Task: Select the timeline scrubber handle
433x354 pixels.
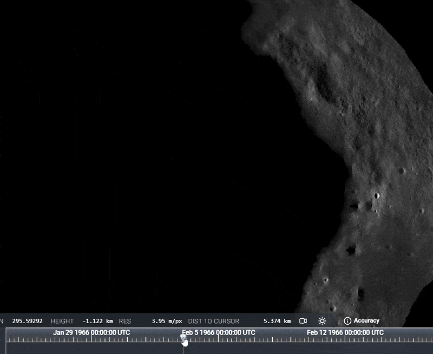Action: pos(183,337)
